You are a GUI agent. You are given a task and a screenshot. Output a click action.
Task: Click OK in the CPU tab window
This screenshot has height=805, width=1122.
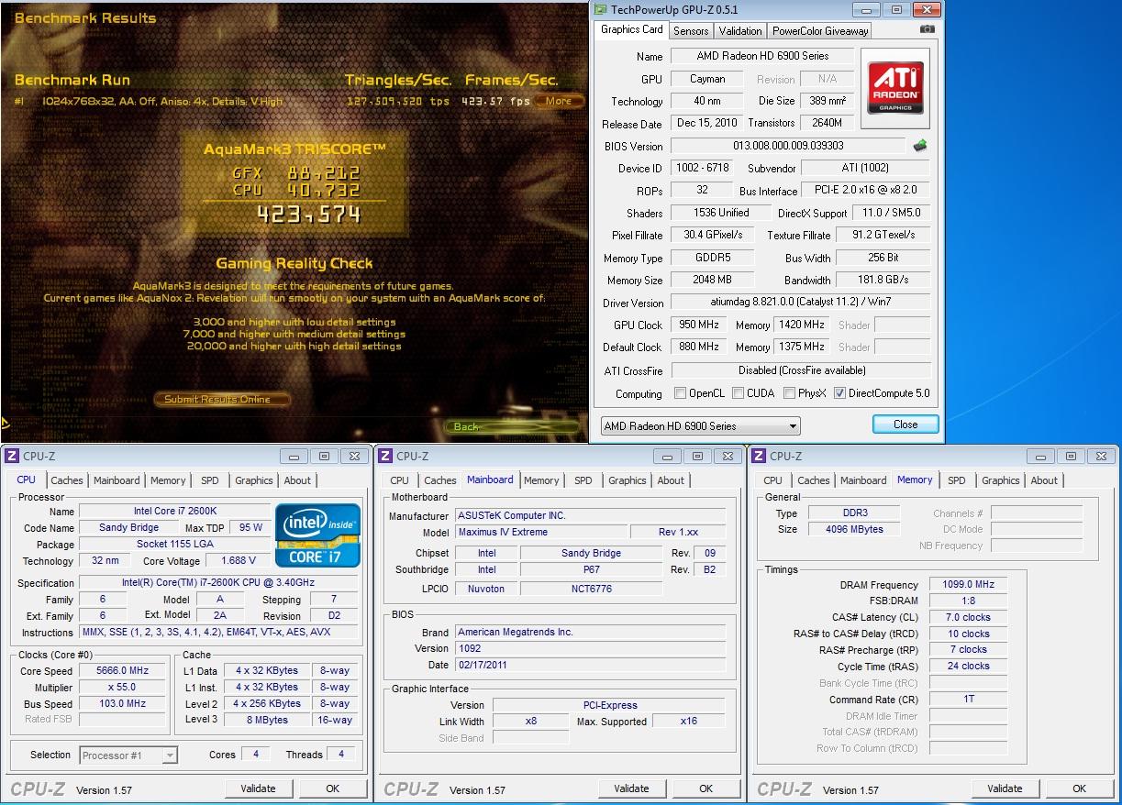tap(332, 788)
